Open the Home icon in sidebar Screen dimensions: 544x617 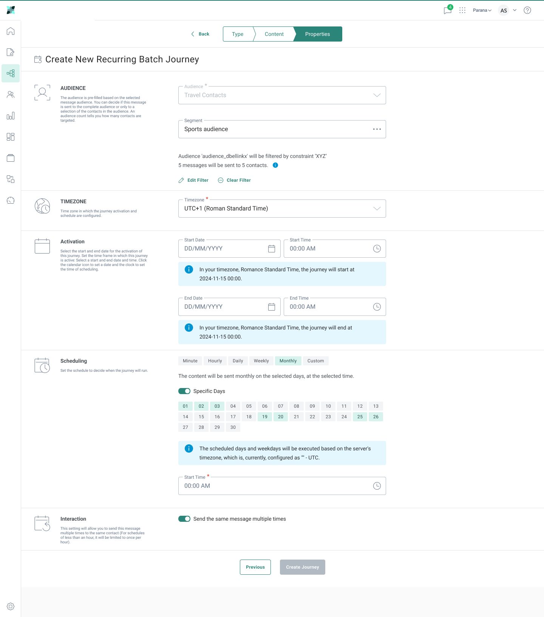click(11, 31)
